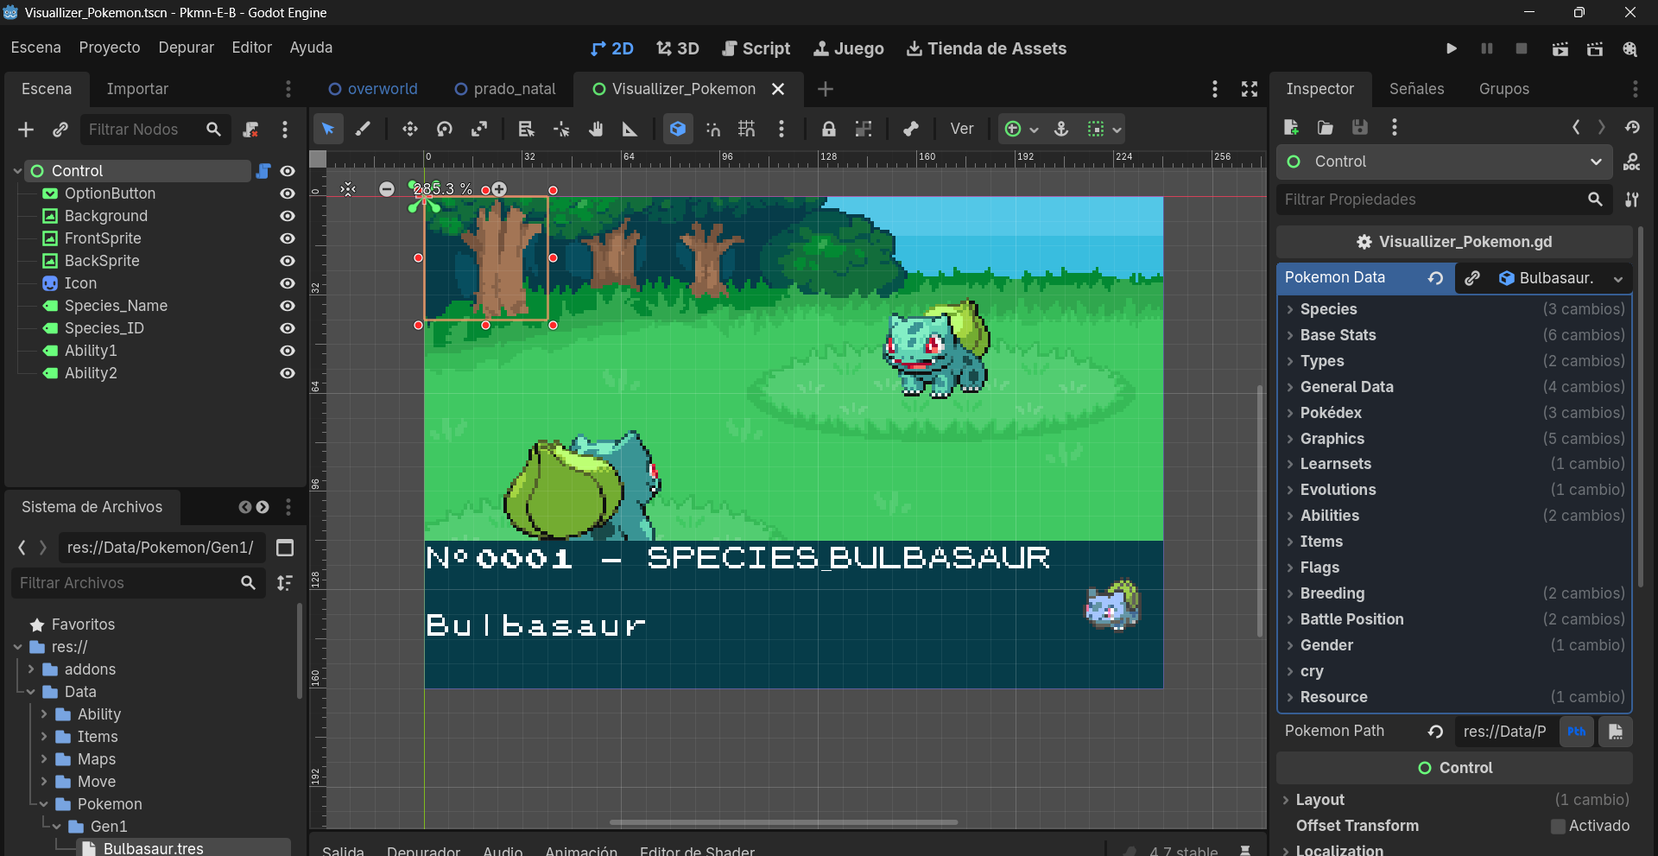Select the Rotate Mode tool
Viewport: 1658px width, 856px height.
click(445, 129)
